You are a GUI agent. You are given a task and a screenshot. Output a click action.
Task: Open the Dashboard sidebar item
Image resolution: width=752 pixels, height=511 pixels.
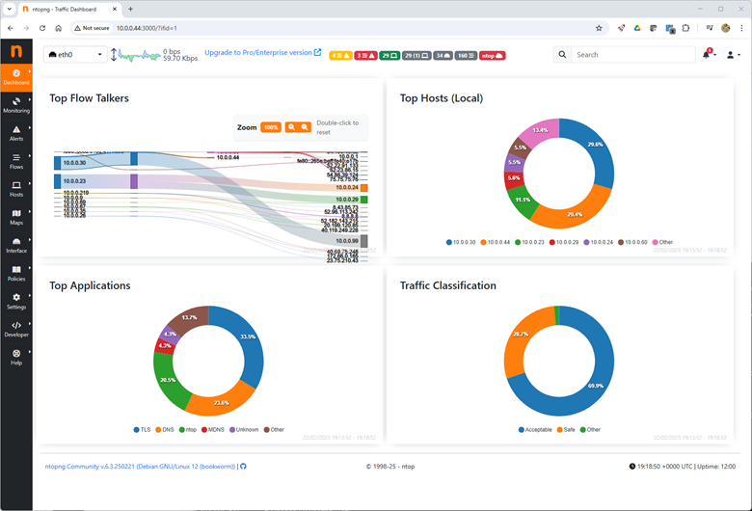(x=16, y=77)
